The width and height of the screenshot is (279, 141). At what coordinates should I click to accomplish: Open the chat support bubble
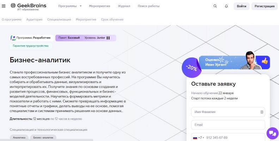pyautogui.click(x=272, y=133)
